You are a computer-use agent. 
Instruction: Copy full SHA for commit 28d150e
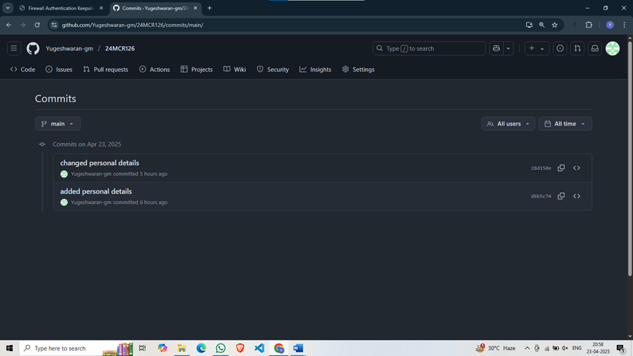[x=561, y=168]
